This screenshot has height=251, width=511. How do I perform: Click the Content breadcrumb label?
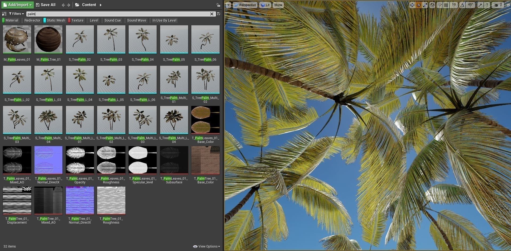[89, 5]
